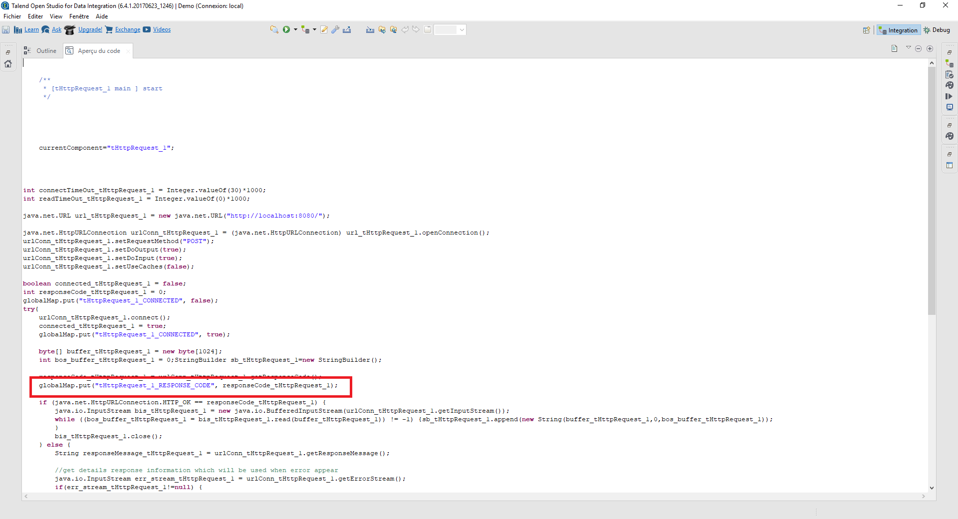The width and height of the screenshot is (958, 519).
Task: Click the edit pencil notepad toolbar icon
Action: (x=324, y=29)
